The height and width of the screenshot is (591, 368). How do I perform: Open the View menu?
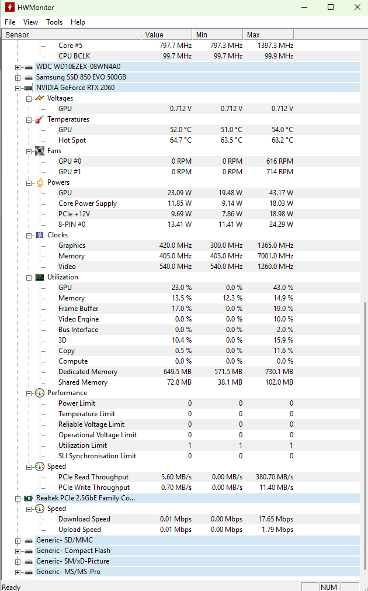[x=30, y=22]
